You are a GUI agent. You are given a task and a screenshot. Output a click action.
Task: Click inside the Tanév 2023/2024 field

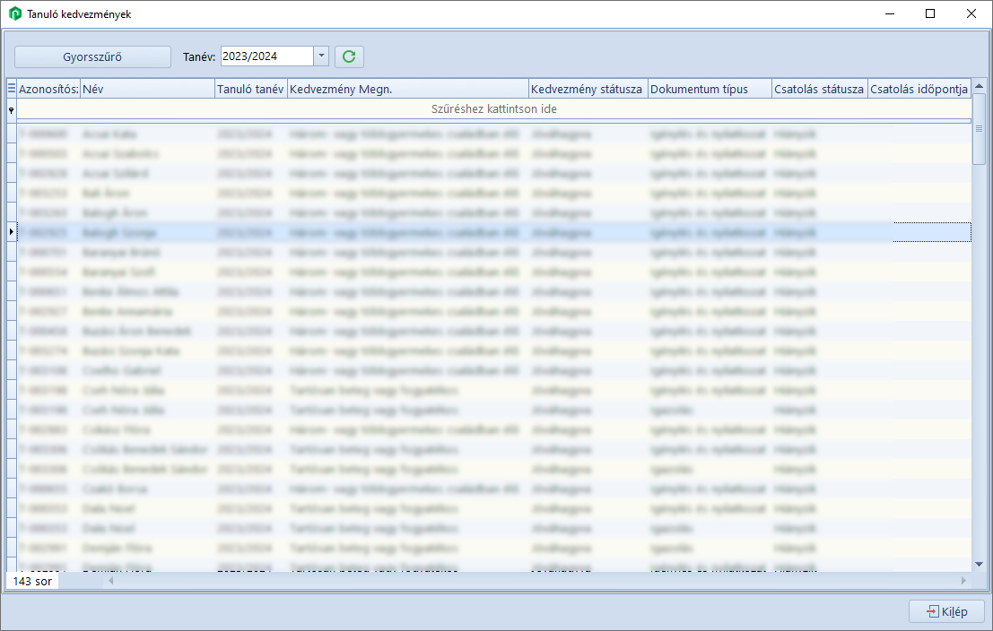[266, 56]
